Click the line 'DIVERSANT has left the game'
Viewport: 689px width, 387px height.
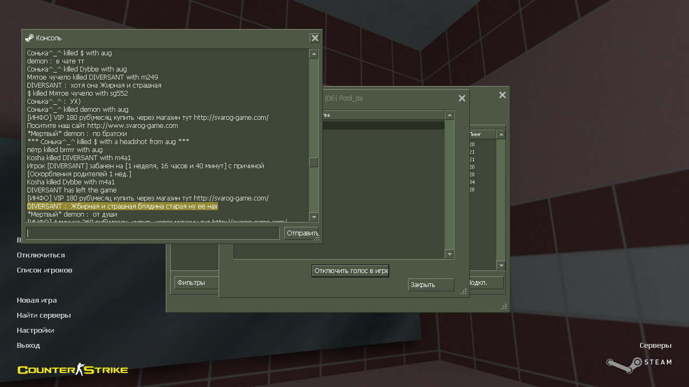click(x=72, y=190)
